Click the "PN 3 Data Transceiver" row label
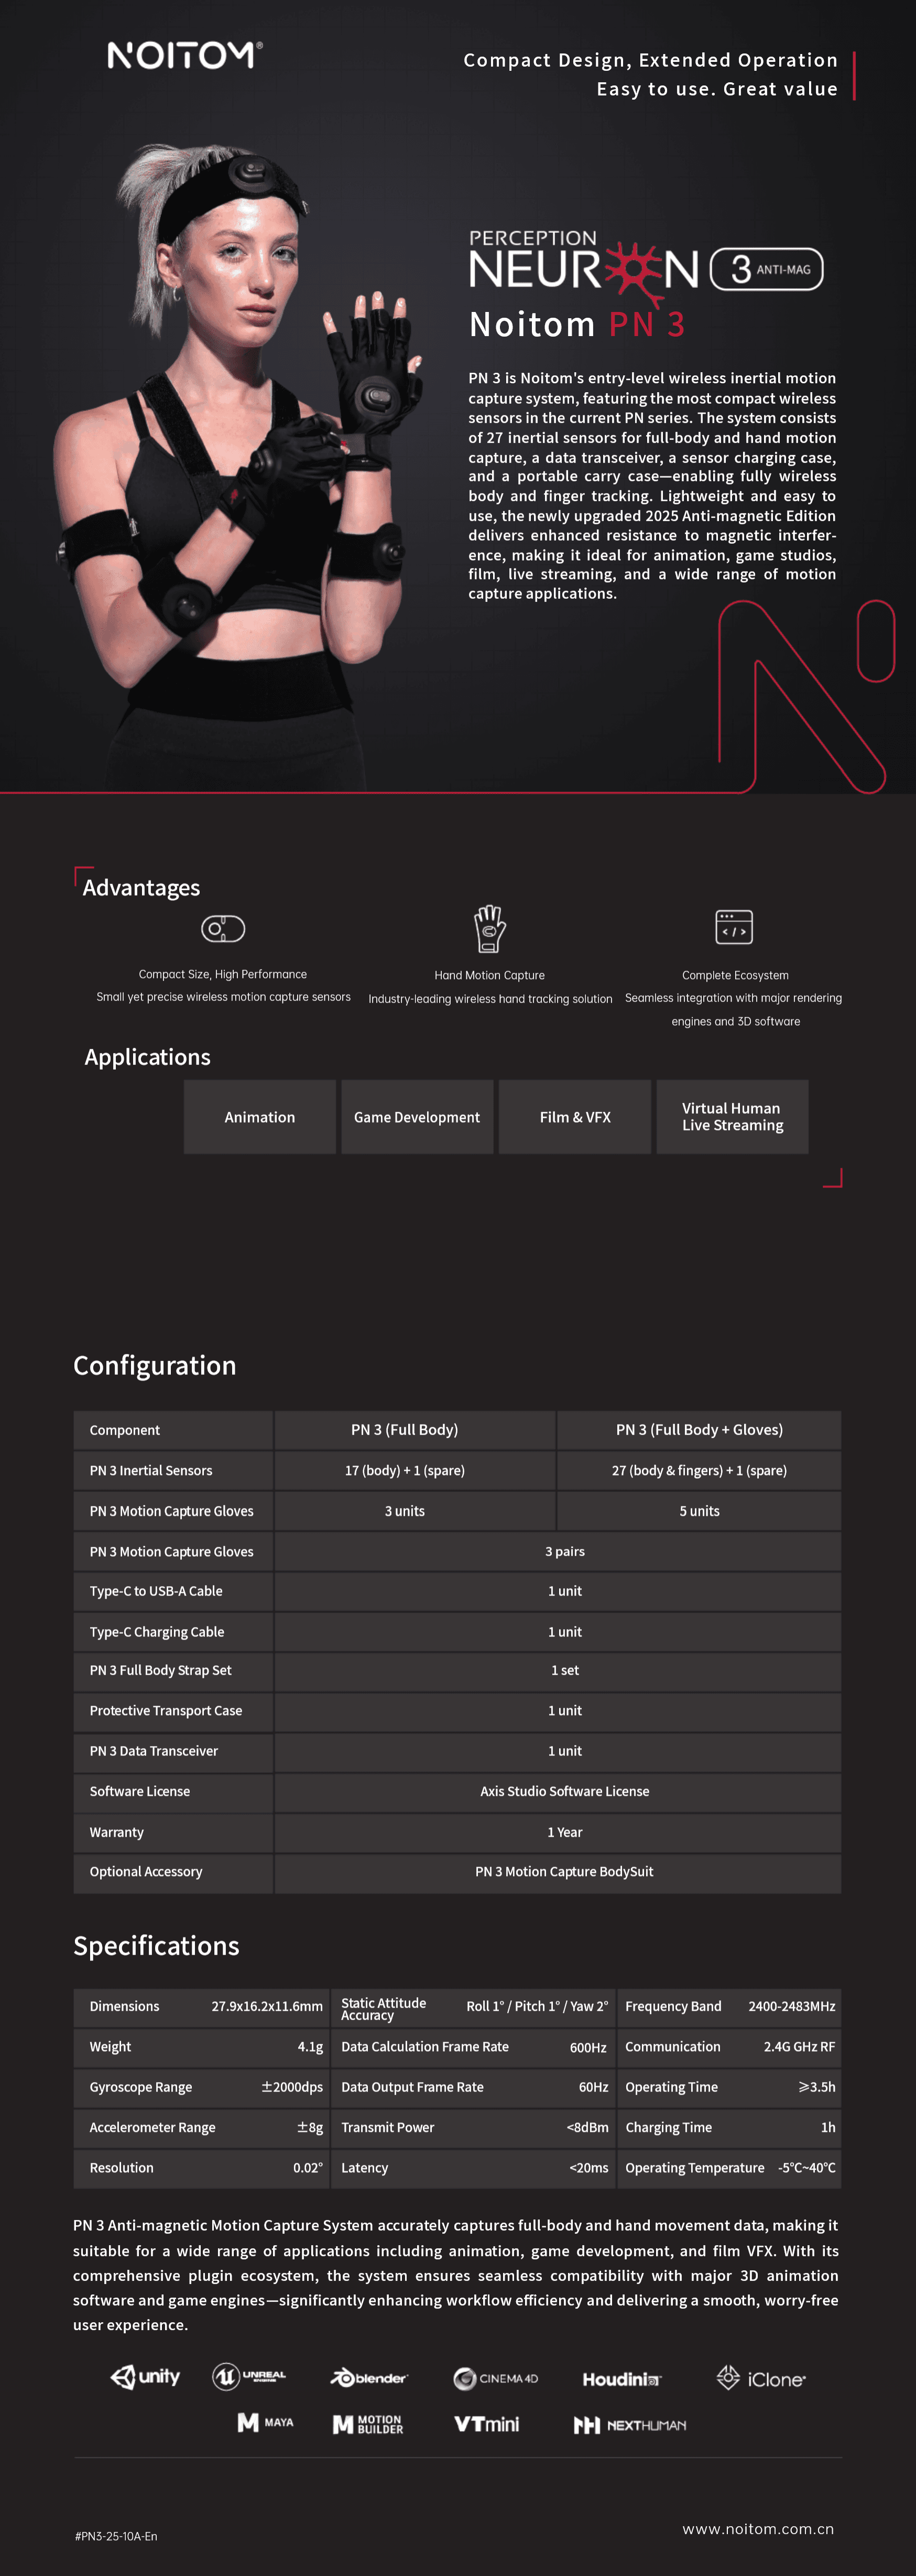 pos(154,1751)
